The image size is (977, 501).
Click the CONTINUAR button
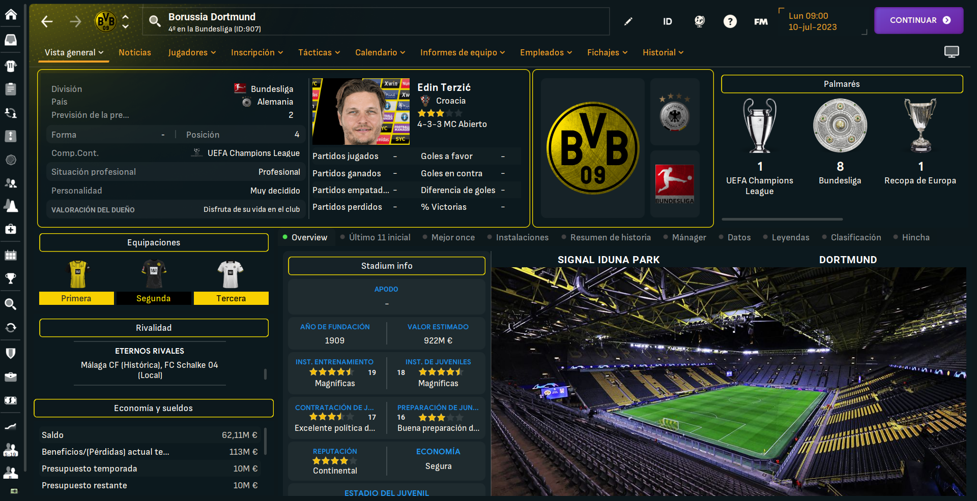click(919, 20)
